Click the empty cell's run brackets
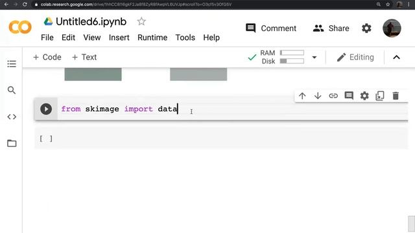The image size is (415, 233). 46,139
